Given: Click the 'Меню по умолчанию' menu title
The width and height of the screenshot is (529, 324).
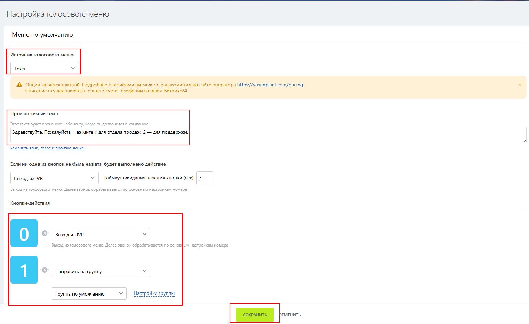Looking at the screenshot, I should pos(43,35).
